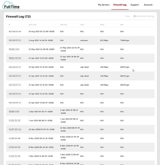Screen dimensions: 160x165
Task: Select the 22-Dec-2020 07:07:25 log row
Action: (41, 129)
